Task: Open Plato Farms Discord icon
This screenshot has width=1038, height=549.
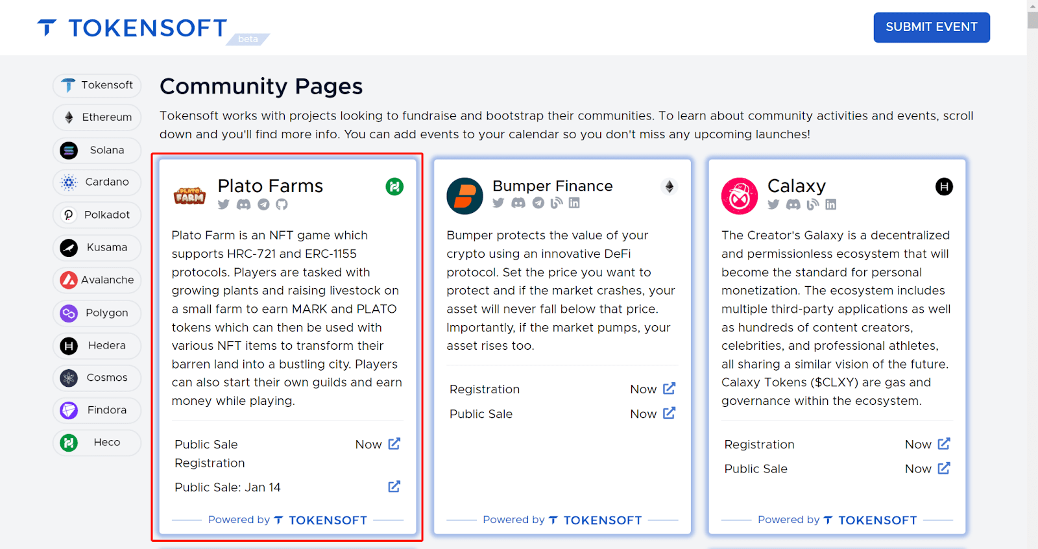Action: (x=244, y=204)
